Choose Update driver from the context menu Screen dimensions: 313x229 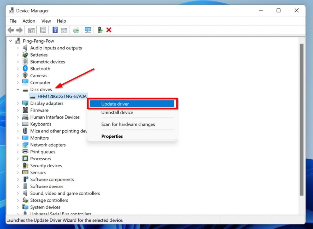(x=116, y=104)
